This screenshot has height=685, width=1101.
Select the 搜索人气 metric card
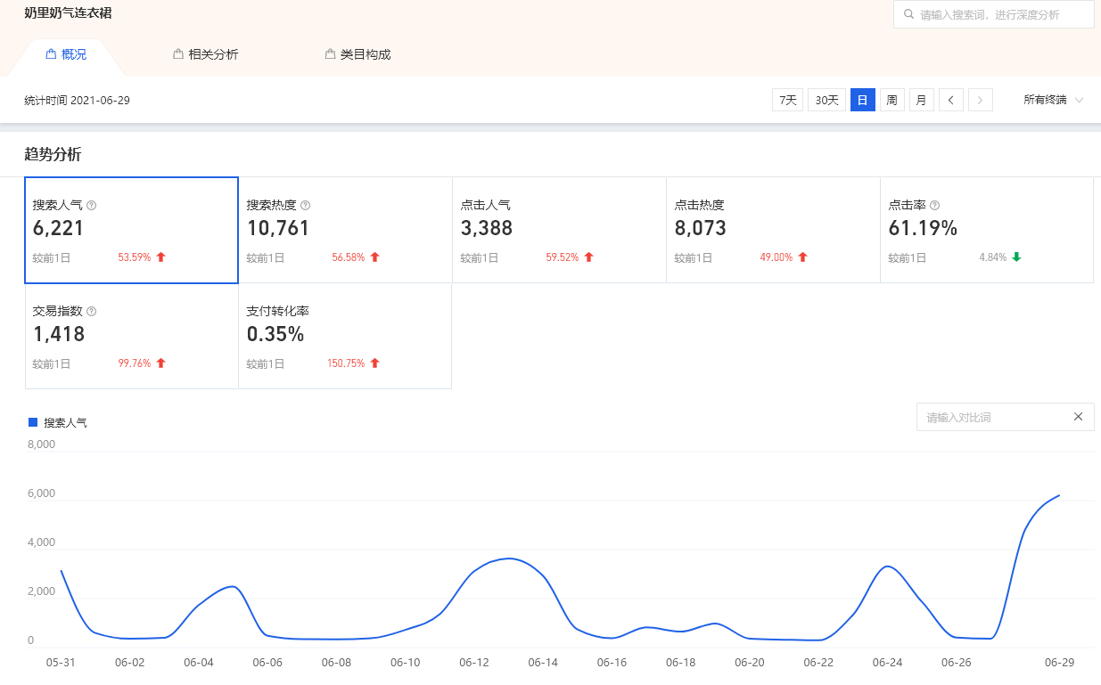click(132, 231)
